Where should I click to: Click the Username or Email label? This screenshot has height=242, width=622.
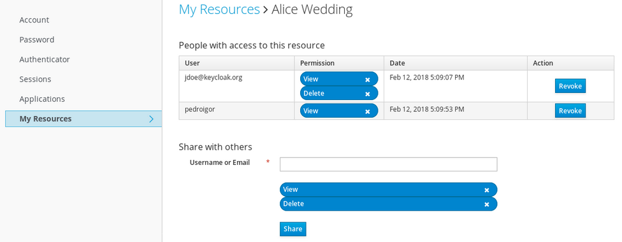(x=220, y=162)
